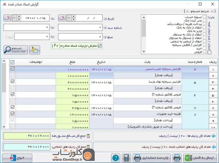Toggle نمایش جزئیات اسناد صادره checkbox
This screenshot has width=219, height=163.
[x=100, y=46]
